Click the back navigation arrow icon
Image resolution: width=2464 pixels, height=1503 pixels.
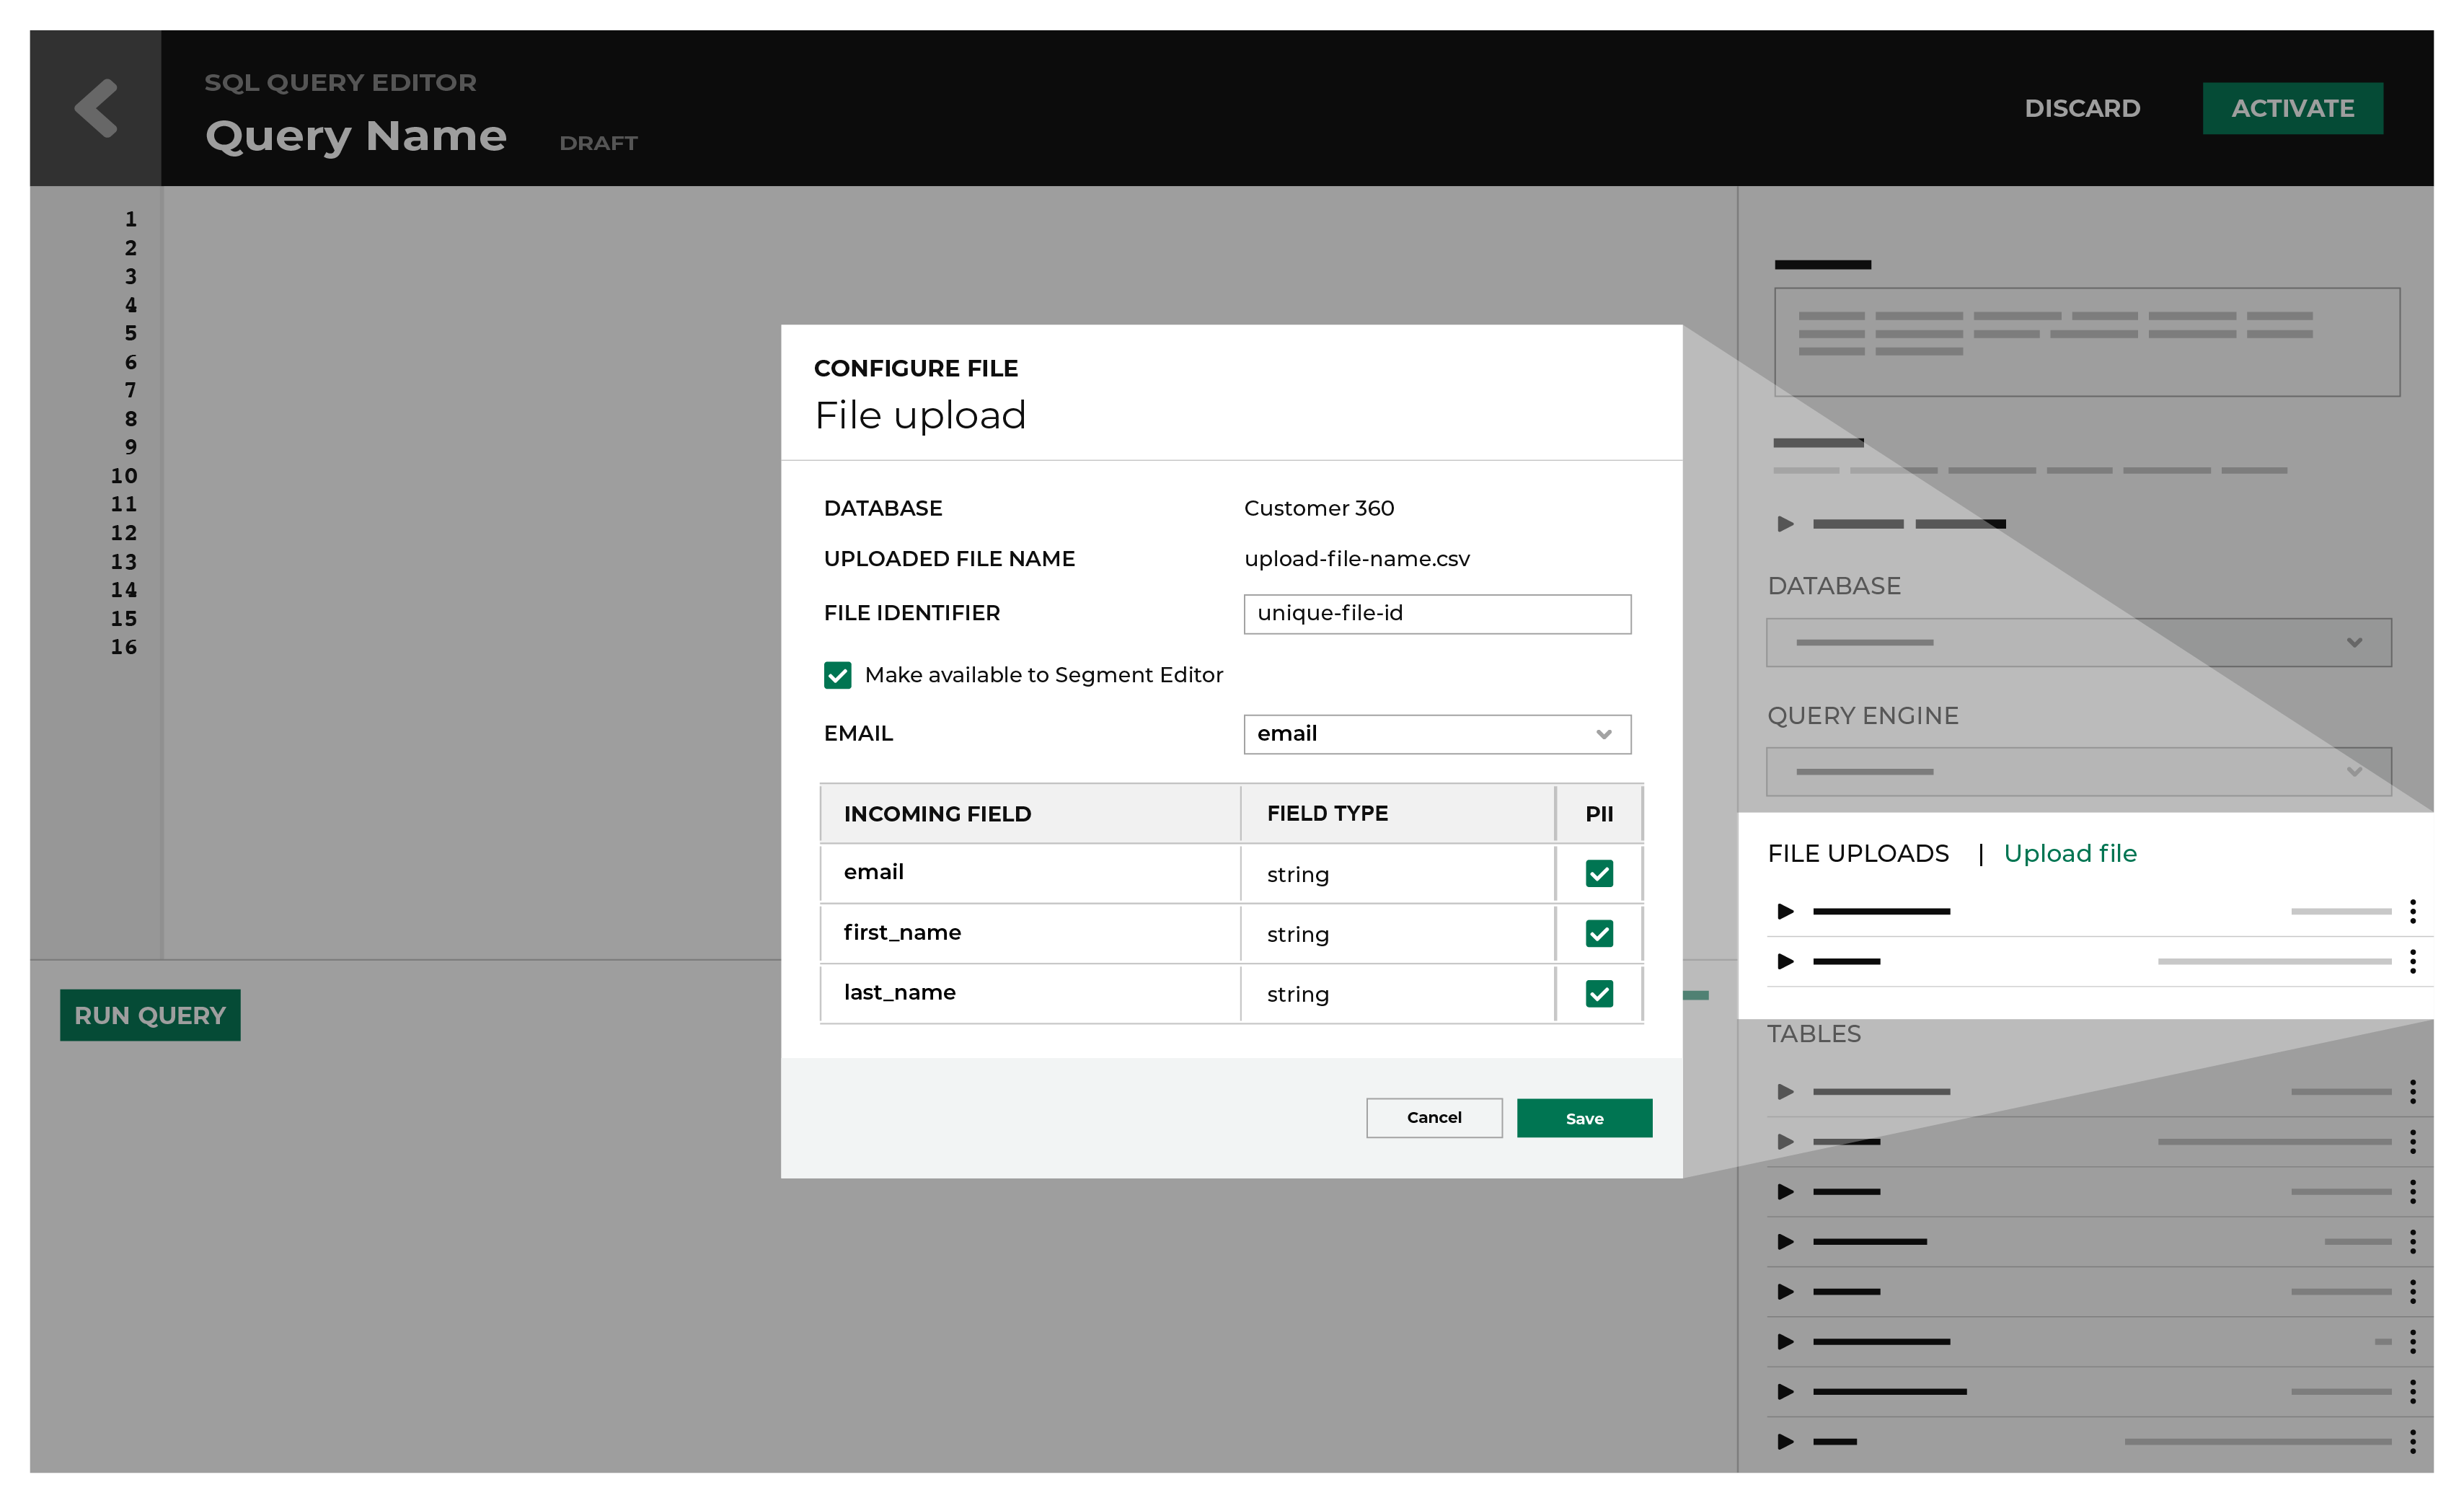point(97,109)
